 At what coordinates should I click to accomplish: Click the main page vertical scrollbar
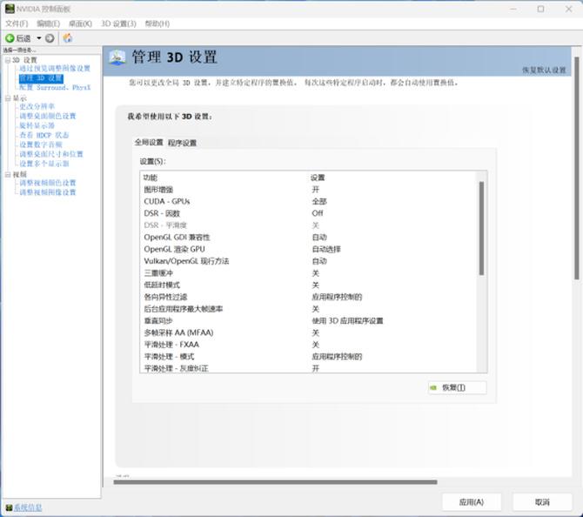coord(577,168)
